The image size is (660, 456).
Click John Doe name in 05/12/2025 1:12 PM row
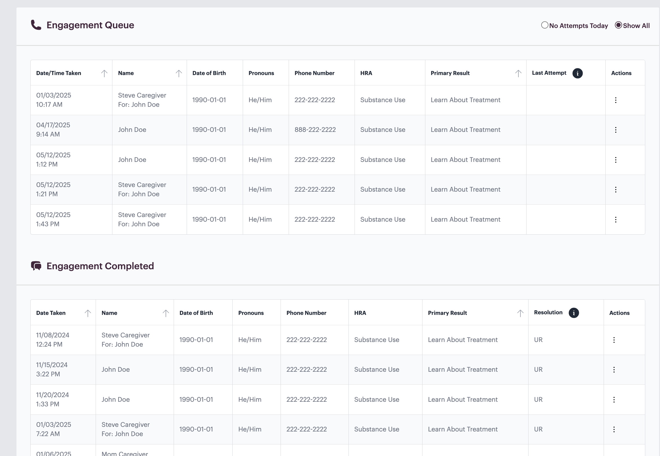[132, 160]
